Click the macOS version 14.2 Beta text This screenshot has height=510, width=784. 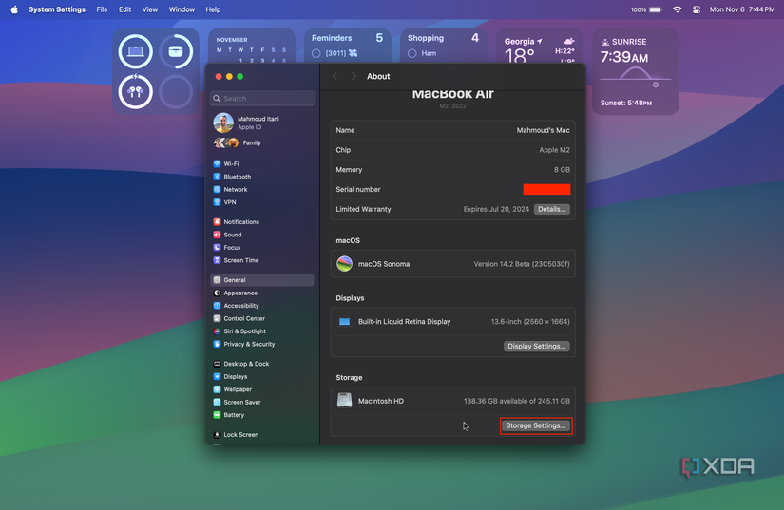[522, 264]
